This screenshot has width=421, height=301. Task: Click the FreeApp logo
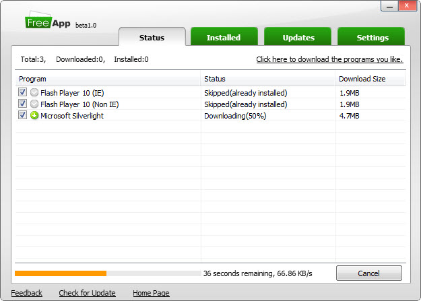tap(48, 20)
